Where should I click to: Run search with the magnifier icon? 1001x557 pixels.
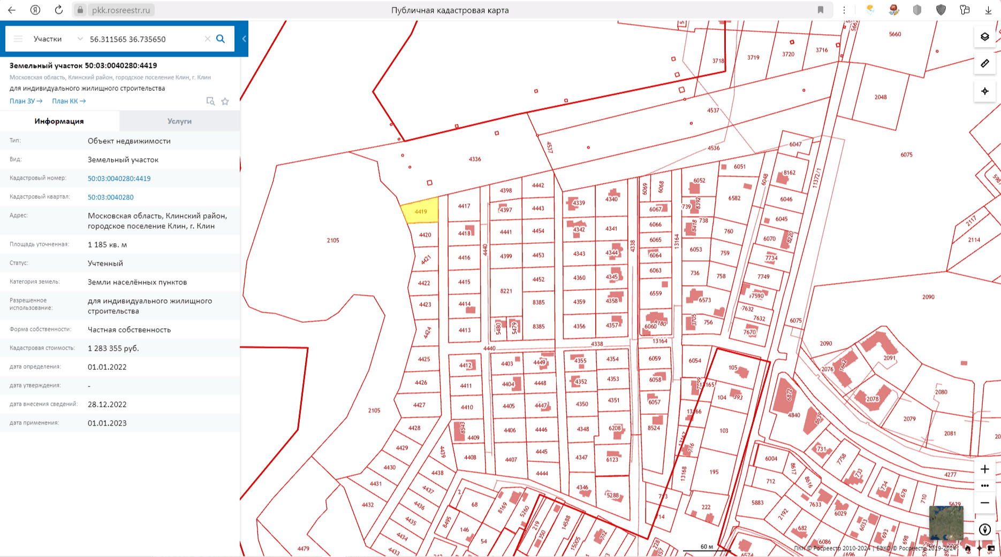click(x=221, y=39)
